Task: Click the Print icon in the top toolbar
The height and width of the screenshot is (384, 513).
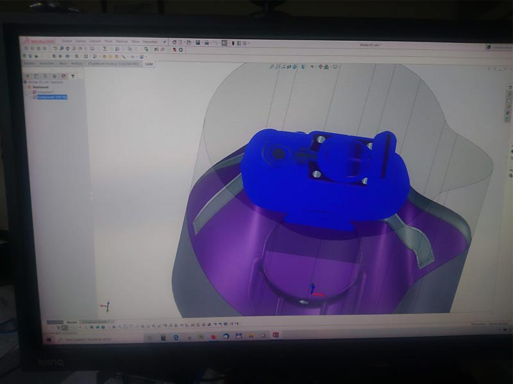Action: 207,42
